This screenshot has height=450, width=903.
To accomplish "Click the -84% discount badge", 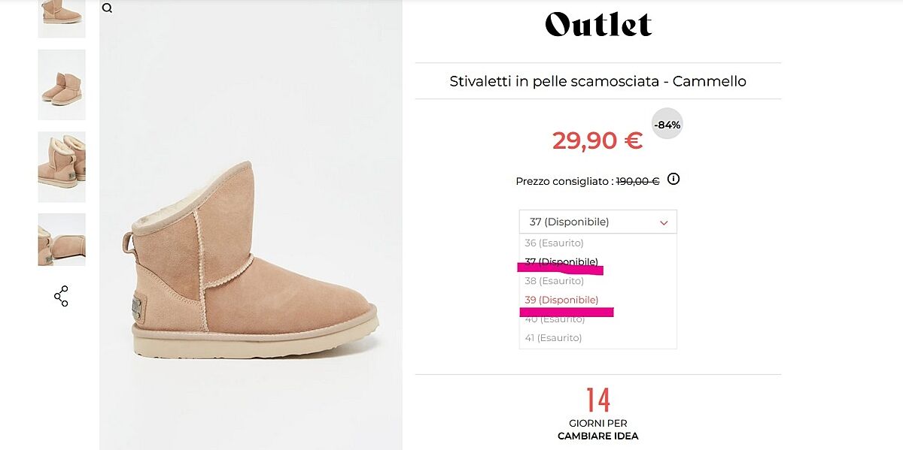I will tap(667, 125).
